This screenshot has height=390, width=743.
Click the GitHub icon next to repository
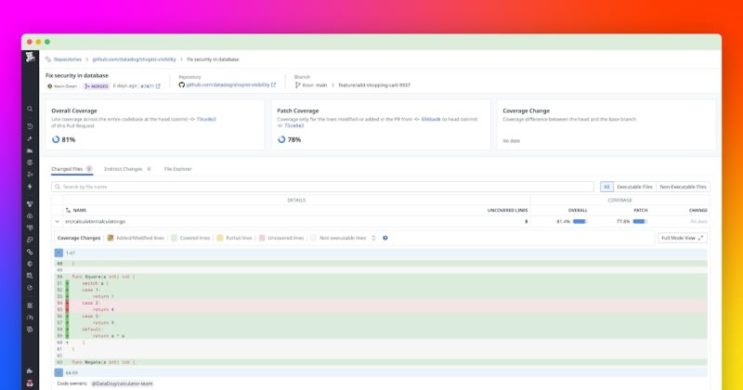(x=182, y=84)
